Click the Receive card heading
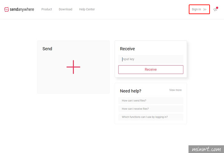Viewport: 224px width, 153px height. (127, 49)
